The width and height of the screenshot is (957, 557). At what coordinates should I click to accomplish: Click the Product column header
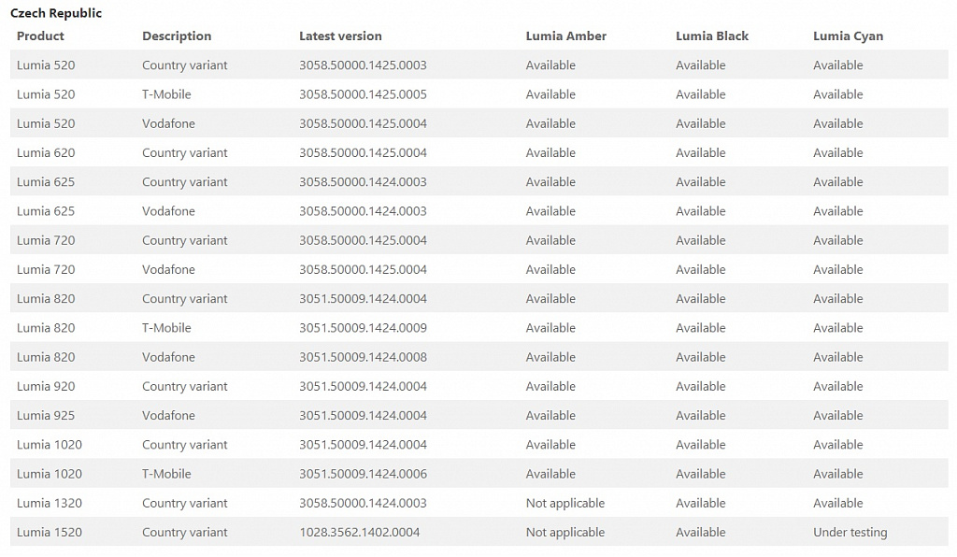tap(40, 36)
